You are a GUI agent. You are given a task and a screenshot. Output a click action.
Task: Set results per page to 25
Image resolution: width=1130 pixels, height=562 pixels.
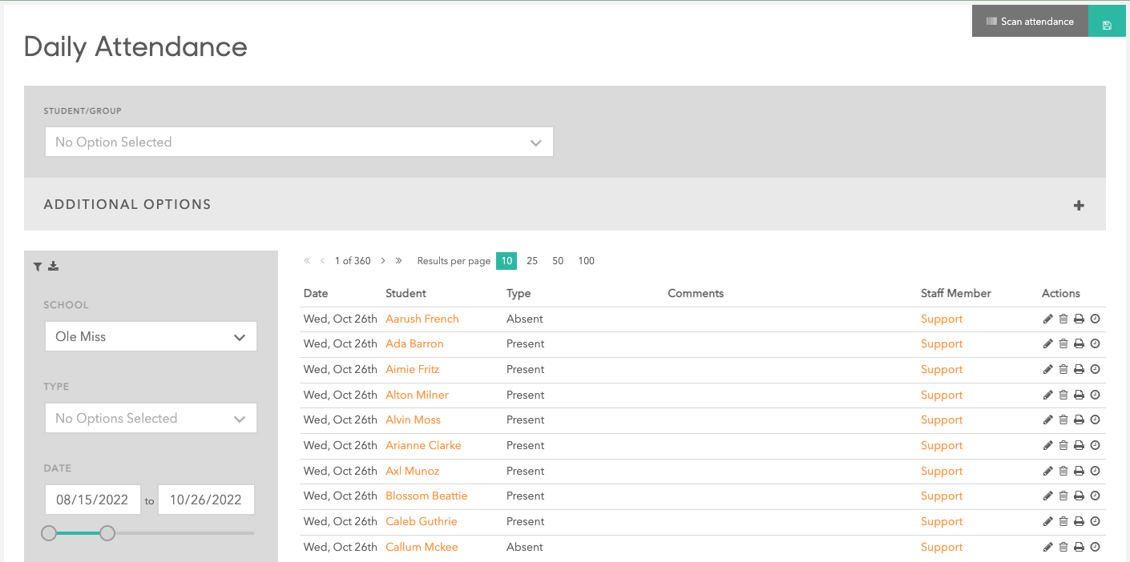[x=532, y=261]
